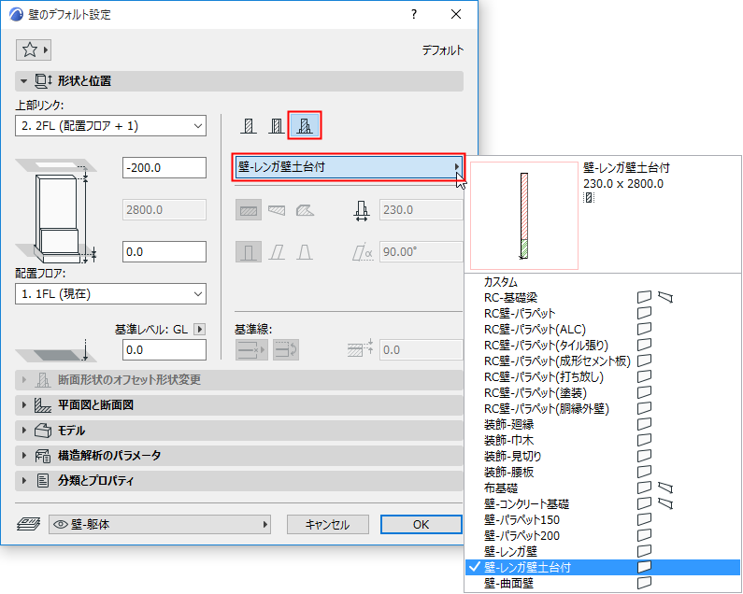Select 装飾-腰板 in the profile list
The width and height of the screenshot is (743, 594).
click(602, 472)
